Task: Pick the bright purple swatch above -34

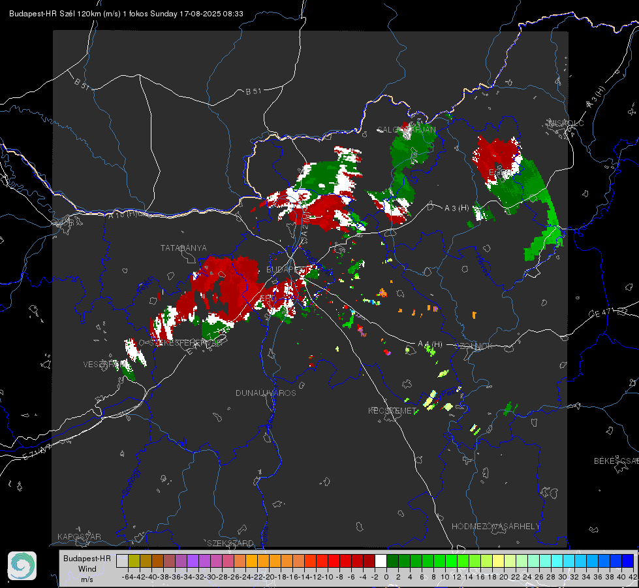Action: pyautogui.click(x=193, y=561)
